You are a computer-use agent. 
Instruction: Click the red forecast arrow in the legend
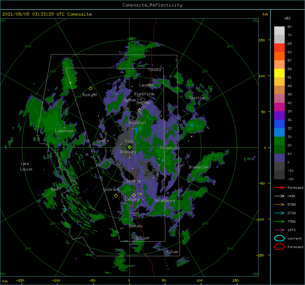(279, 187)
